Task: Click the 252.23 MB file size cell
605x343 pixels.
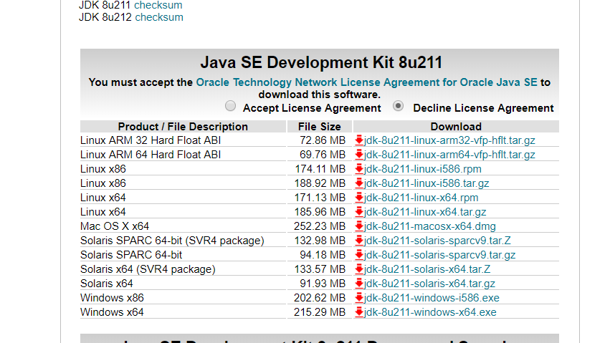Action: 320,226
